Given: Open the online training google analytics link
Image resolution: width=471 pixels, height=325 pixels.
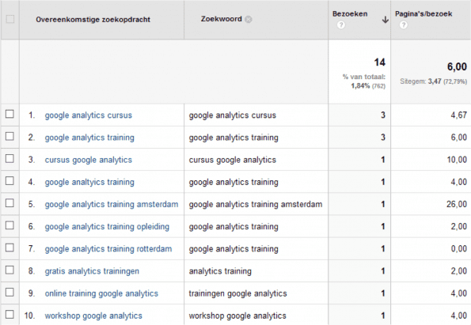Looking at the screenshot, I should [101, 293].
